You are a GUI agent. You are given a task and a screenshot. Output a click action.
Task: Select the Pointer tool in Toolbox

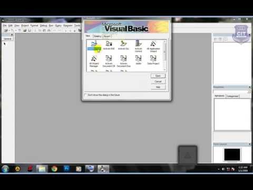(5, 44)
